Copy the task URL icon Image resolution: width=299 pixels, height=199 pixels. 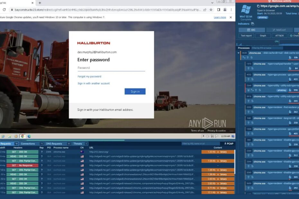(258, 6)
